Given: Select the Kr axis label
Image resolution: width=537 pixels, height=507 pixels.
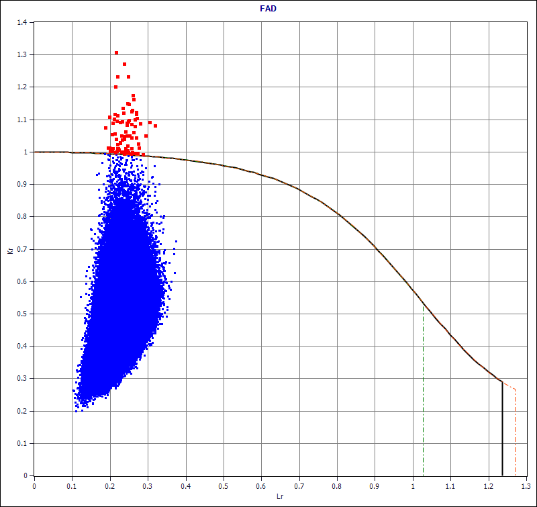Looking at the screenshot, I should tap(9, 250).
